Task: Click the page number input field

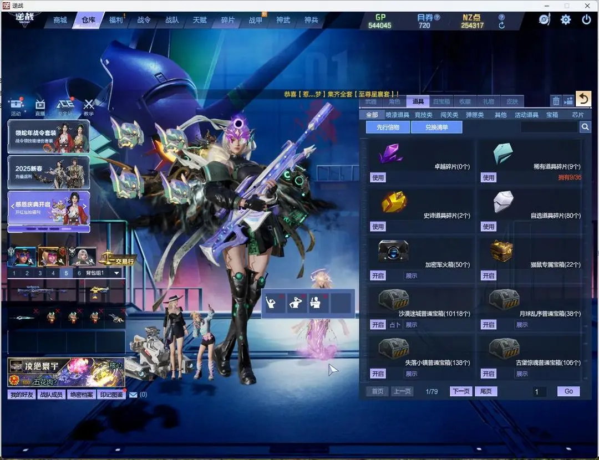Action: [540, 392]
